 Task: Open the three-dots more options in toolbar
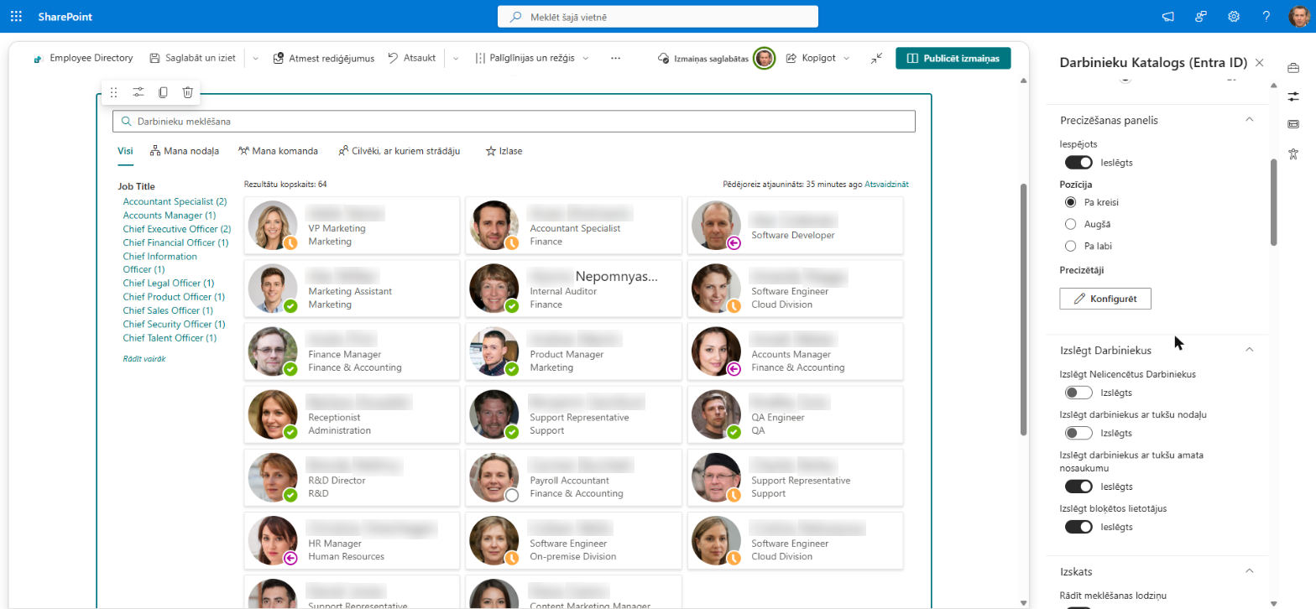pos(615,58)
